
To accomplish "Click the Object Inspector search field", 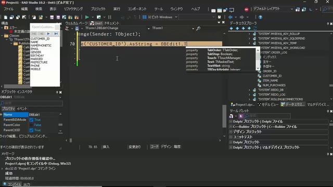I will point(31,103).
